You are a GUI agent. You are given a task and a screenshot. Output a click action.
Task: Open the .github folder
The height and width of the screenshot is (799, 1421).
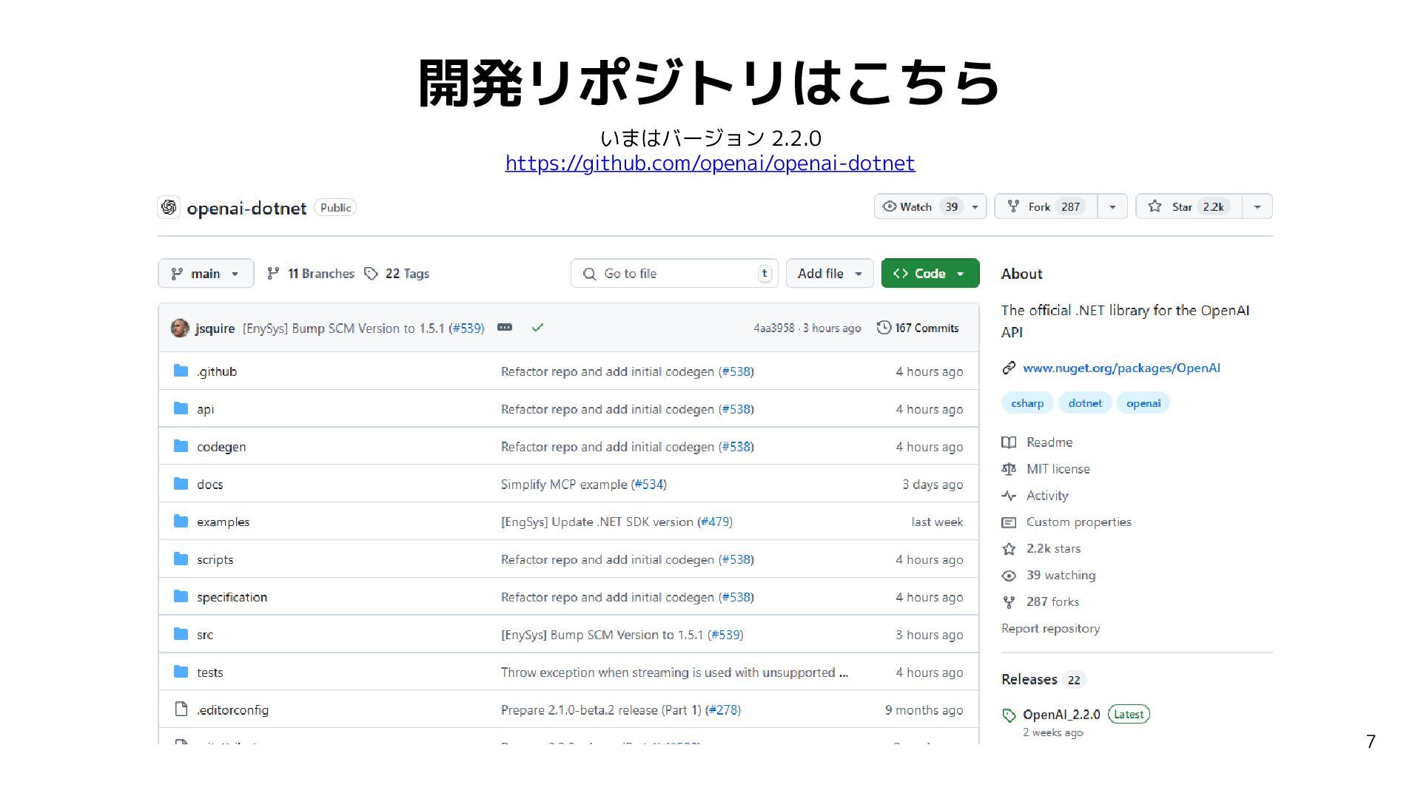(x=217, y=371)
